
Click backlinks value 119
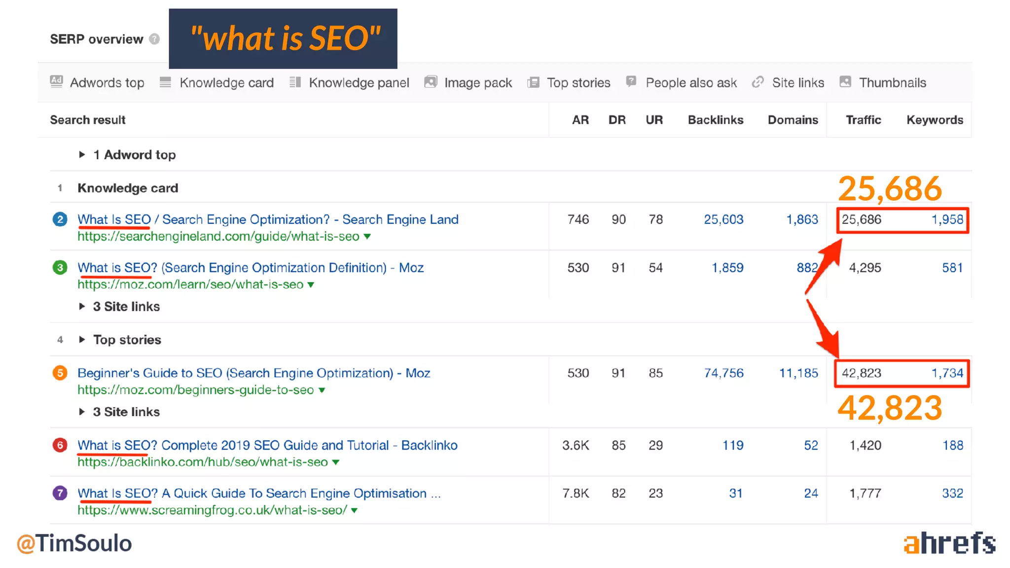[733, 445]
